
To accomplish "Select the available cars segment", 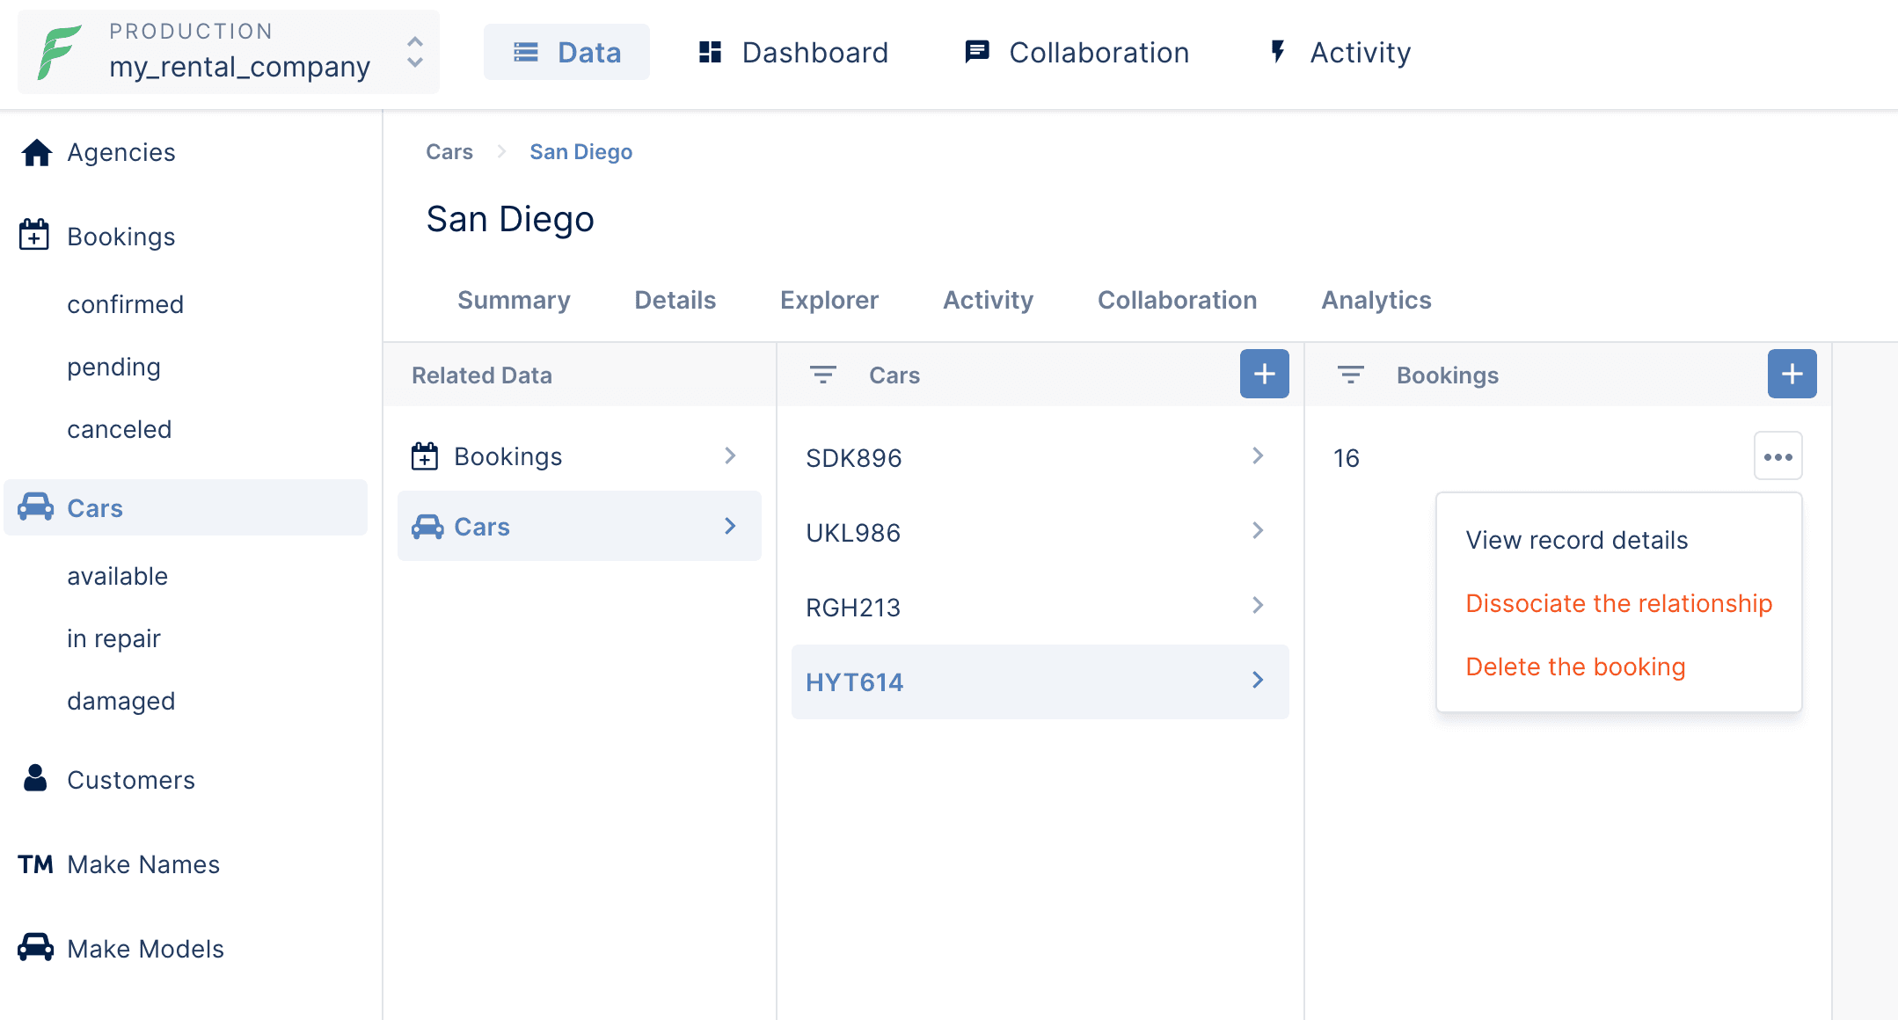I will coord(118,576).
